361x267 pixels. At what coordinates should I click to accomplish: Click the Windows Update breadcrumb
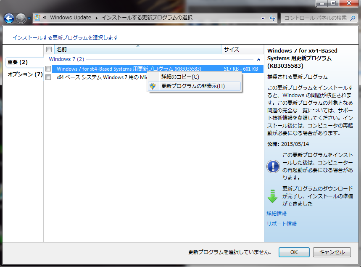tap(71, 18)
